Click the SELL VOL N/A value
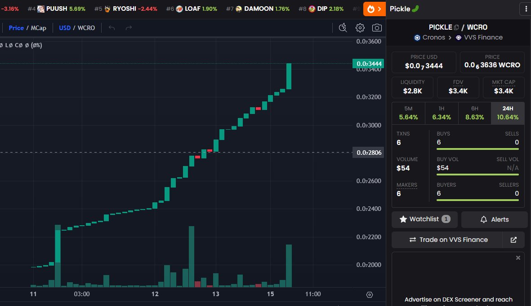531x306 pixels. pyautogui.click(x=513, y=168)
